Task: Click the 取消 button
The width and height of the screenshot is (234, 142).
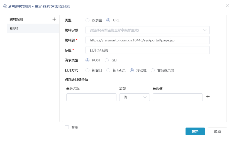Action: (218, 131)
